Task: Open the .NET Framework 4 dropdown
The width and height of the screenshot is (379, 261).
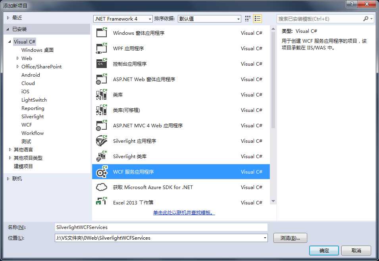Action: 123,19
